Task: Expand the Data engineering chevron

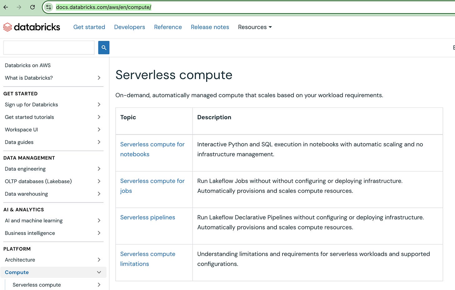Action: click(99, 169)
